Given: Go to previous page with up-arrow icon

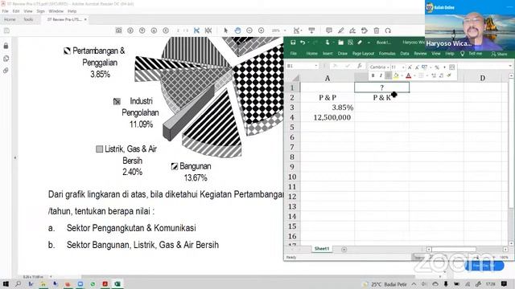Looking at the screenshot, I should pos(142,31).
